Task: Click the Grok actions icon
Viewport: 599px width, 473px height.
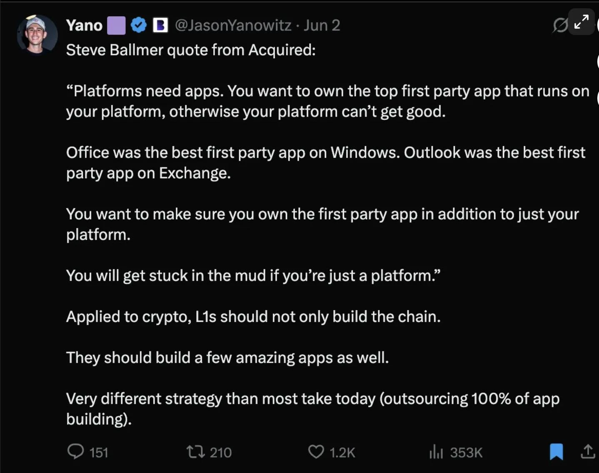Action: click(x=560, y=25)
